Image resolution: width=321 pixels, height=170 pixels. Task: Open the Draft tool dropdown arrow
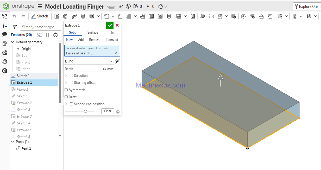click(x=135, y=16)
